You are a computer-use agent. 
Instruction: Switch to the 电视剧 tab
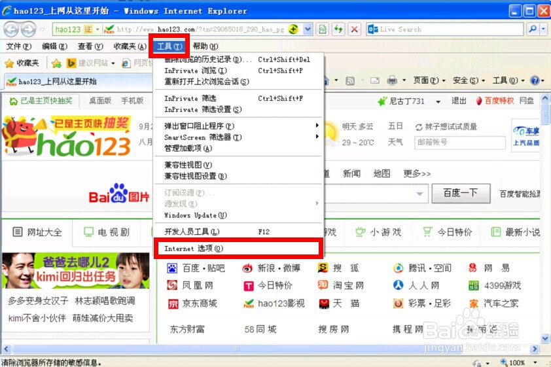[x=107, y=232]
